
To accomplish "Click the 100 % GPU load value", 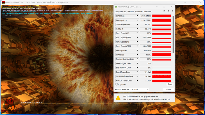I will point(146,55).
